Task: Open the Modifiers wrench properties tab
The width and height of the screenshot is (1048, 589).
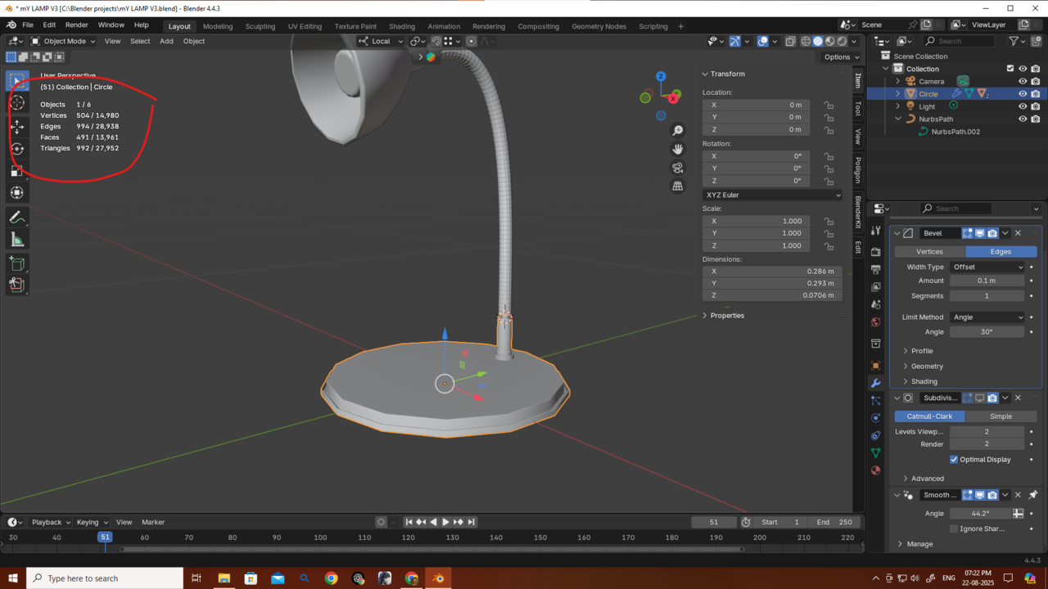Action: (875, 383)
